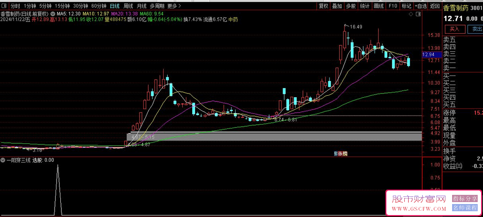This screenshot has width=483, height=217.
Task: Toggle the left panel icon beside 分时
Action: tap(4, 6)
